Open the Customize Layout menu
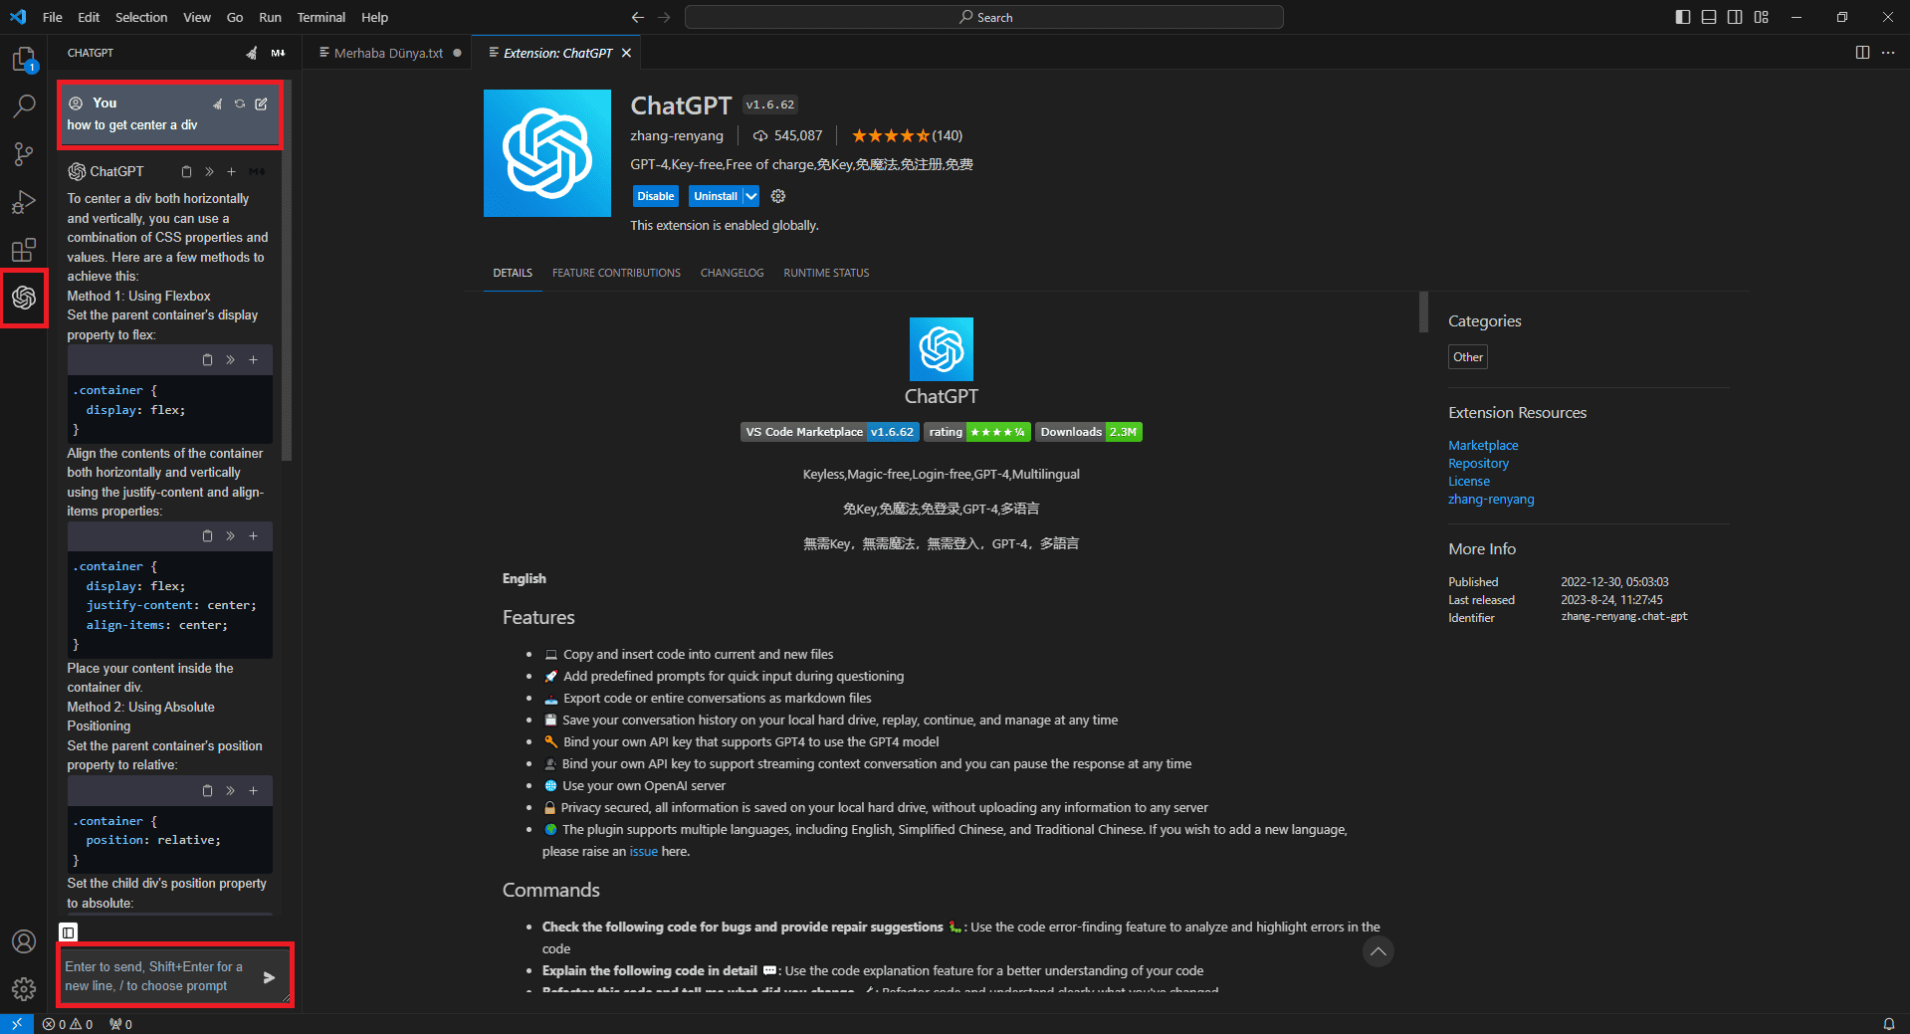The width and height of the screenshot is (1910, 1034). coord(1762,17)
